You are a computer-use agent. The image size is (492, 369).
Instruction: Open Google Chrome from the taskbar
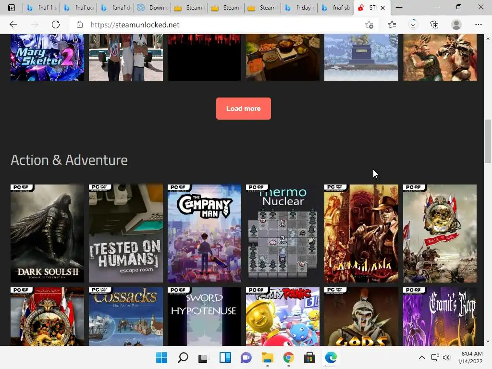coord(288,357)
